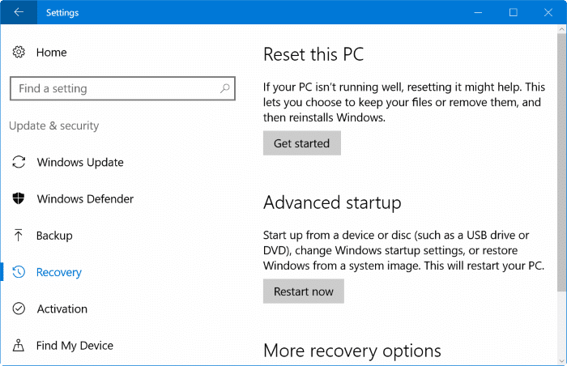Select the Recovery sidebar item
Image resolution: width=567 pixels, height=366 pixels.
pyautogui.click(x=59, y=272)
